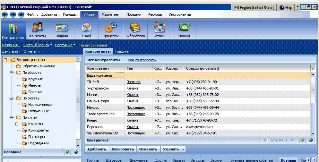
Task: Select the Trade System Inc. row
Action: [198, 114]
